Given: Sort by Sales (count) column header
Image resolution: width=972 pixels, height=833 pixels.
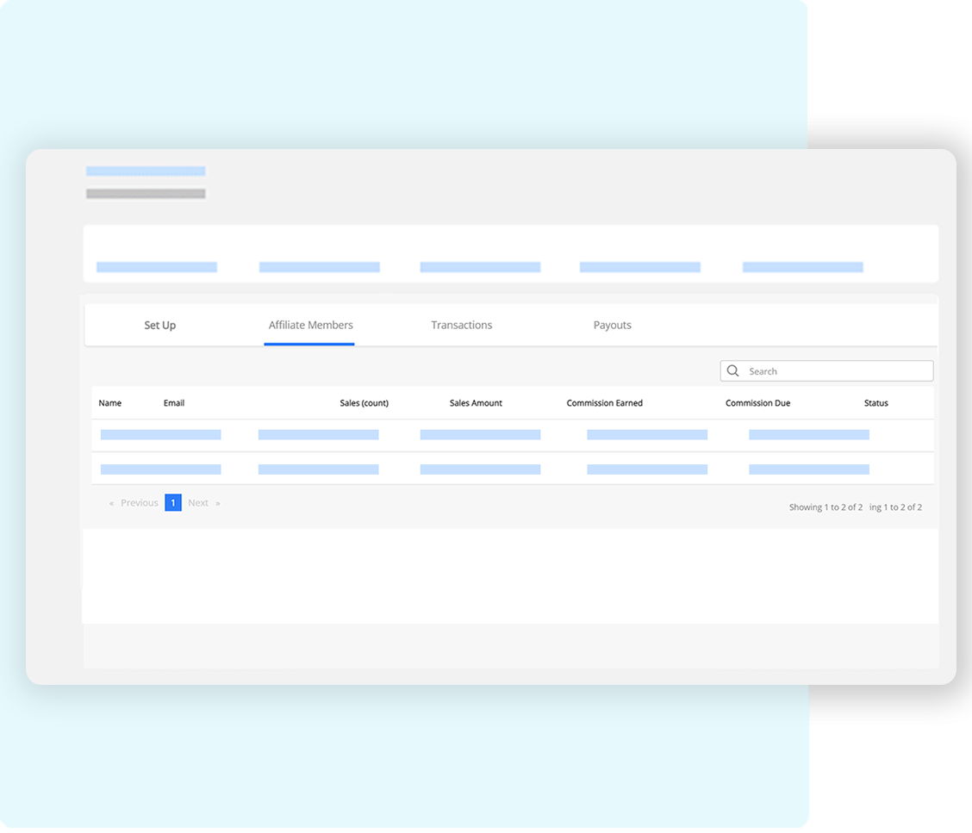Looking at the screenshot, I should tap(364, 403).
